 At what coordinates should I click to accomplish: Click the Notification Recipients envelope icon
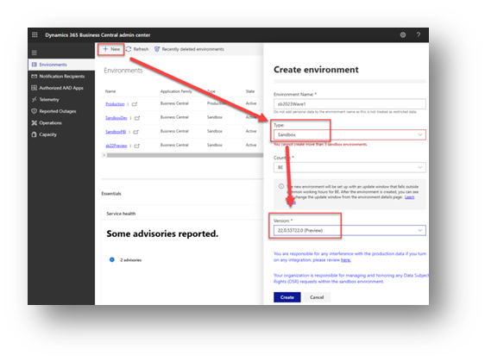34,77
